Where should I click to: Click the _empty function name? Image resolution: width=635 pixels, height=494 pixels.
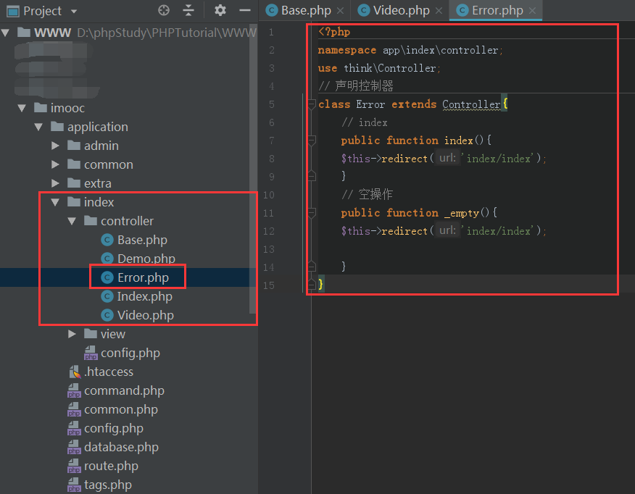coord(462,213)
